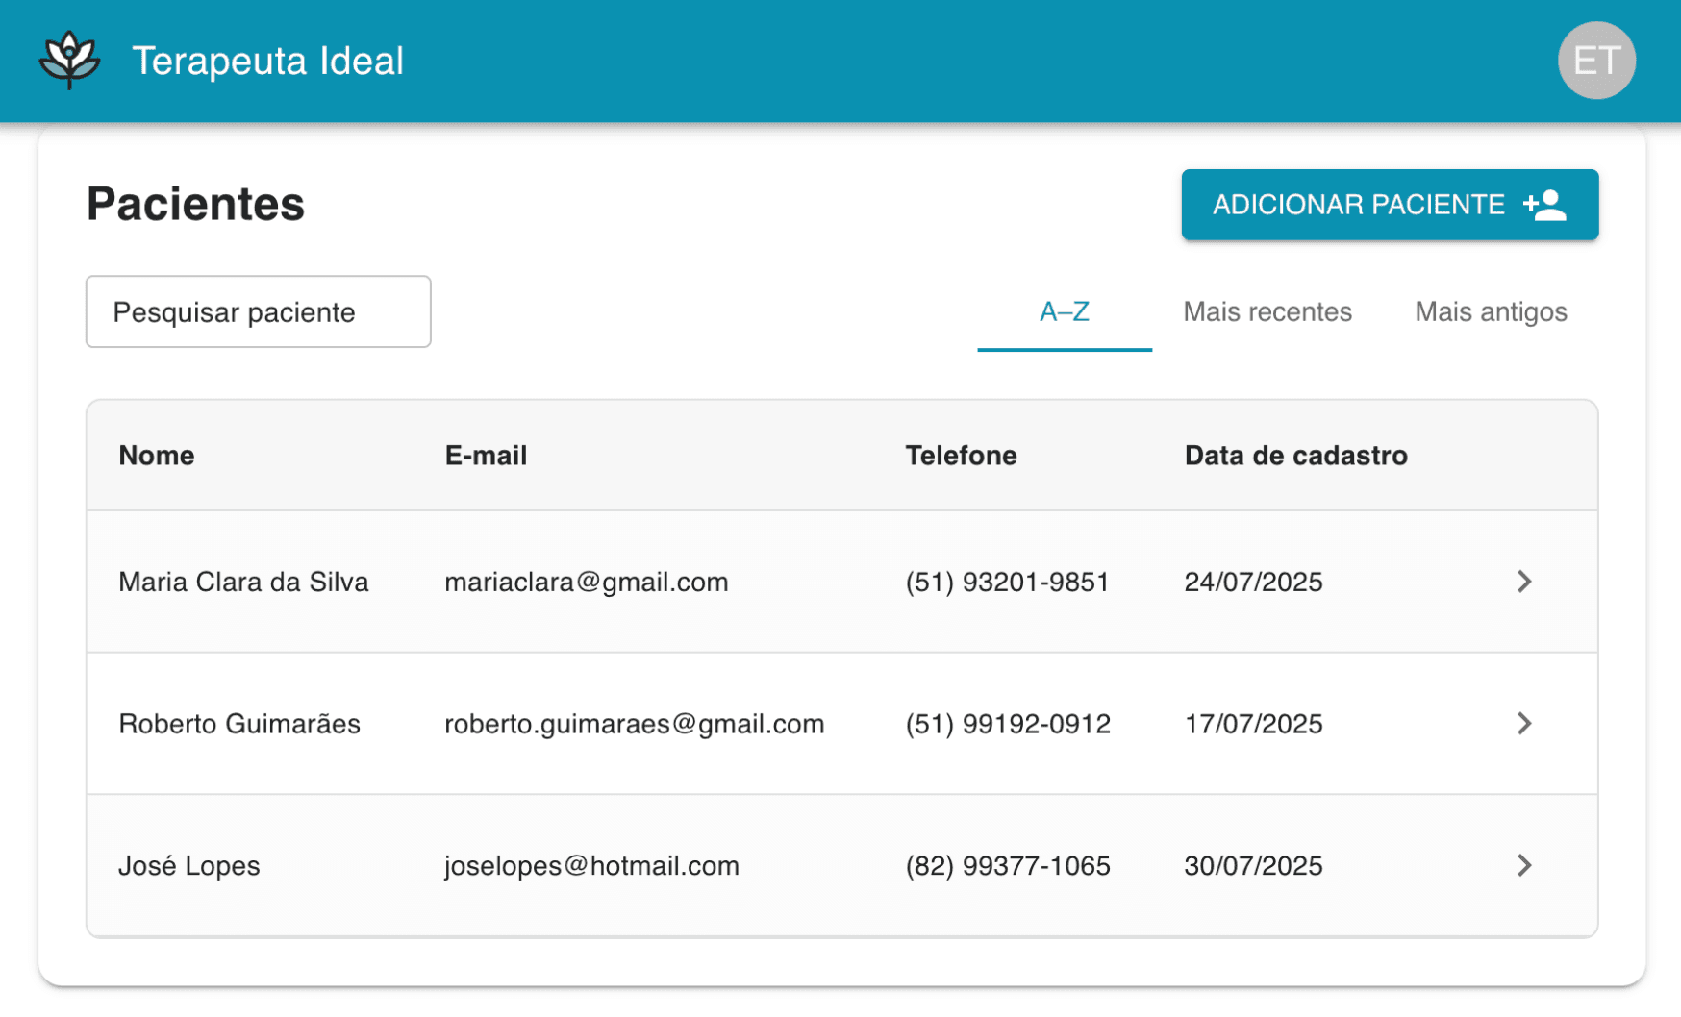
Task: Click the Adicionar Paciente button
Action: pyautogui.click(x=1389, y=204)
